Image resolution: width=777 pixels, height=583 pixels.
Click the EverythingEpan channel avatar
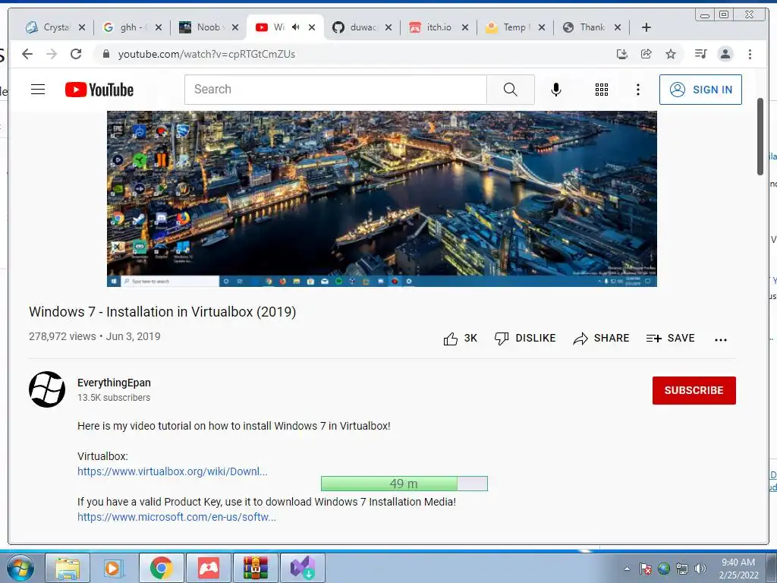click(47, 389)
